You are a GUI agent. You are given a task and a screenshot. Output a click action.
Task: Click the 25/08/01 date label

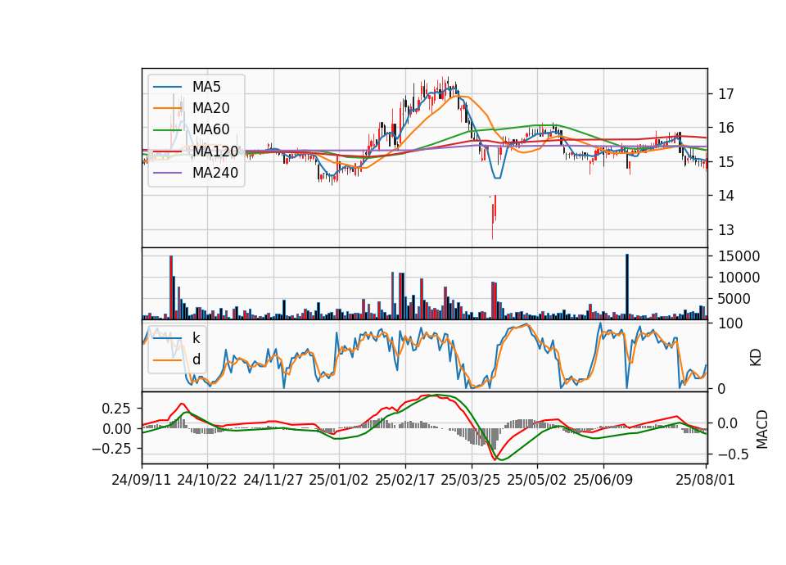pyautogui.click(x=705, y=480)
